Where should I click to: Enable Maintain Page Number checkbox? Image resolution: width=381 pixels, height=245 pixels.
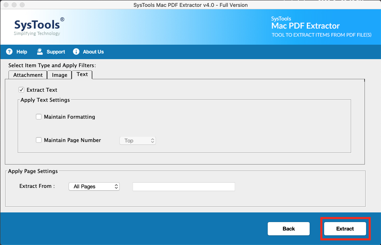pyautogui.click(x=39, y=140)
